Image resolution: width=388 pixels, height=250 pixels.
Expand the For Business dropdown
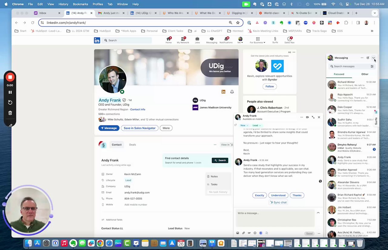tap(258, 41)
